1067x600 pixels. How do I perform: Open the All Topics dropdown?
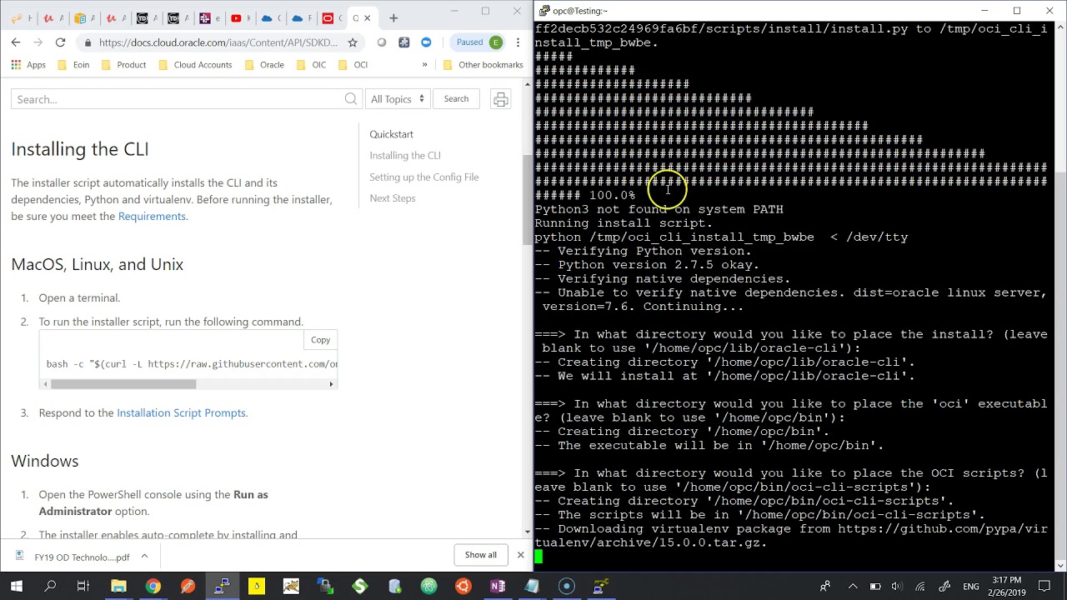398,99
